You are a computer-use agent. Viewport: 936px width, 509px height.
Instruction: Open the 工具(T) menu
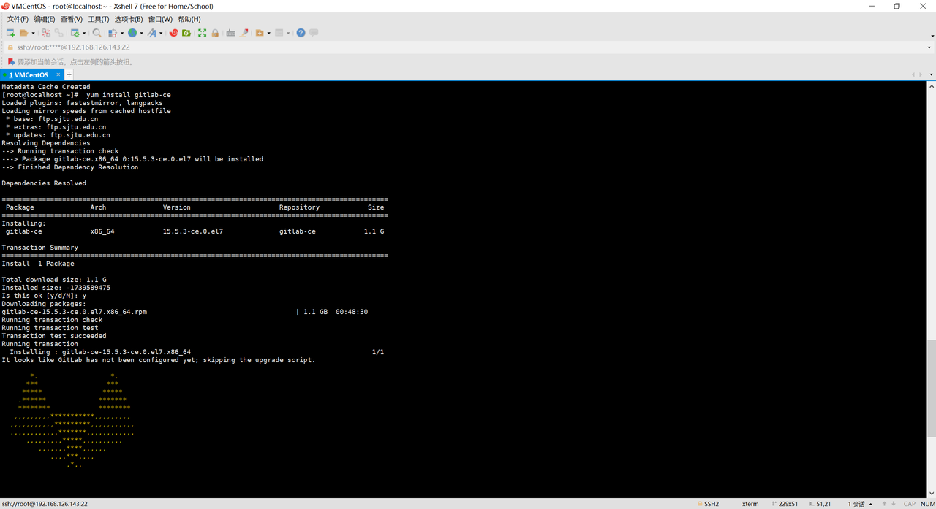pos(99,19)
